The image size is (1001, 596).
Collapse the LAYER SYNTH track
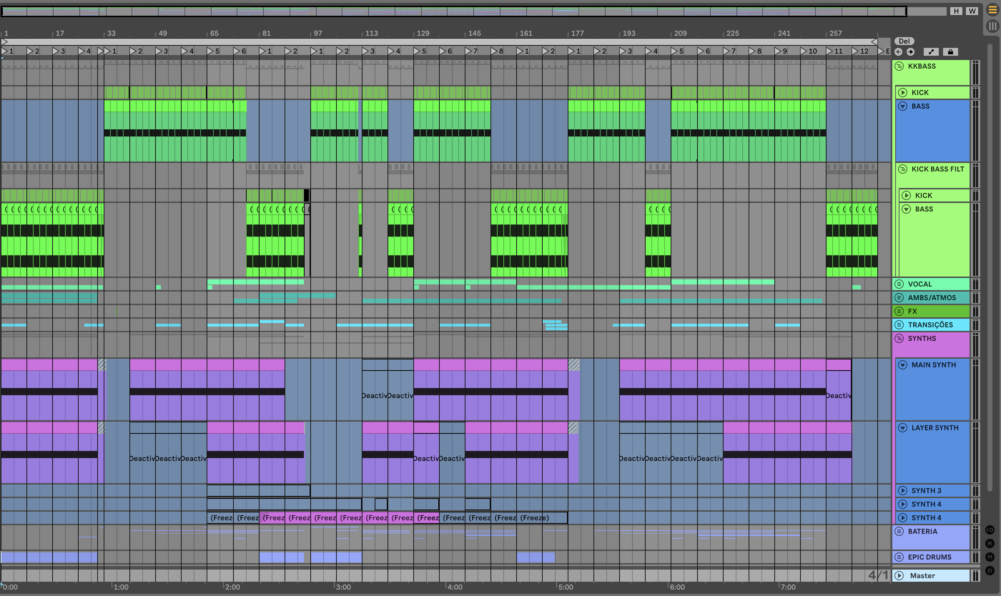pos(903,428)
